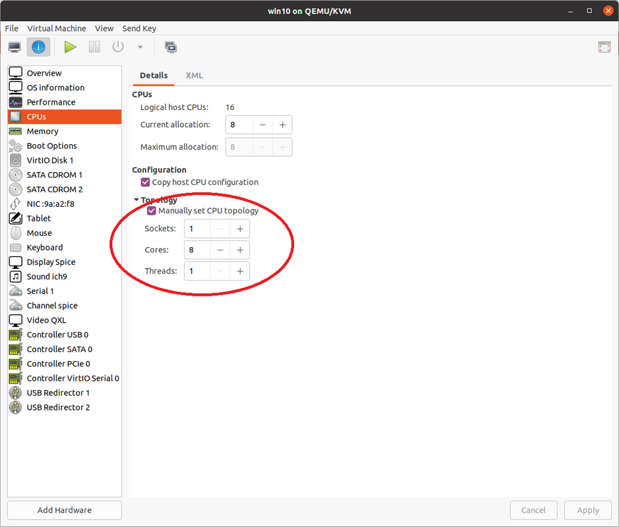Toggle Manually set CPU topology checkbox
The width and height of the screenshot is (619, 527).
[151, 211]
